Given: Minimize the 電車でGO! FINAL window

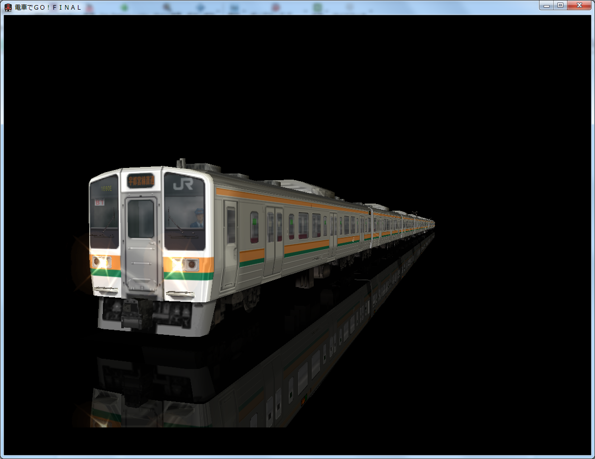Looking at the screenshot, I should click(x=547, y=5).
